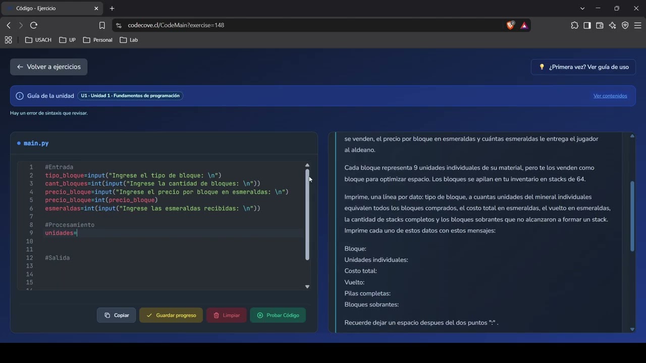
Task: Click the Limpiar button
Action: [x=226, y=315]
